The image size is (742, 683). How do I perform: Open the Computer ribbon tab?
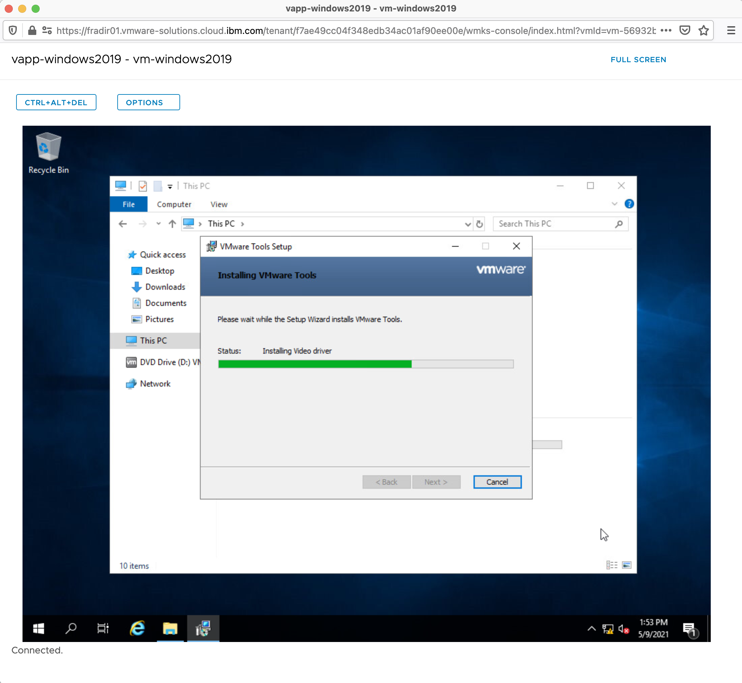point(174,204)
